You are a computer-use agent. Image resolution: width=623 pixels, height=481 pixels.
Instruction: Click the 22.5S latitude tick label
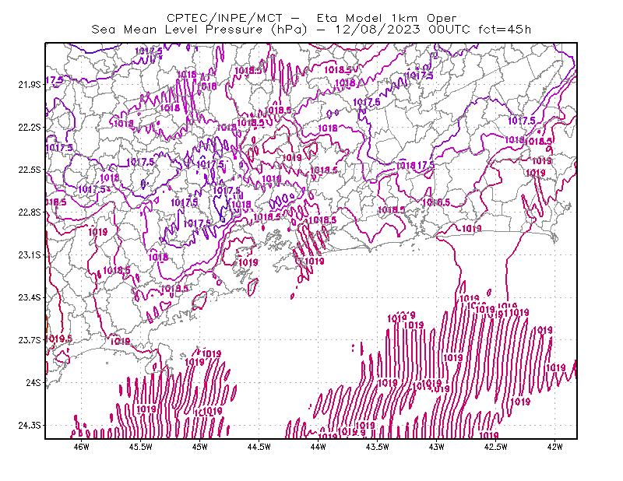coord(30,170)
